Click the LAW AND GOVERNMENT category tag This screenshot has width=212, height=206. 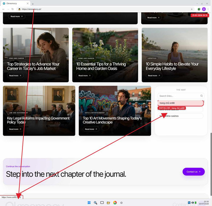[18, 113]
